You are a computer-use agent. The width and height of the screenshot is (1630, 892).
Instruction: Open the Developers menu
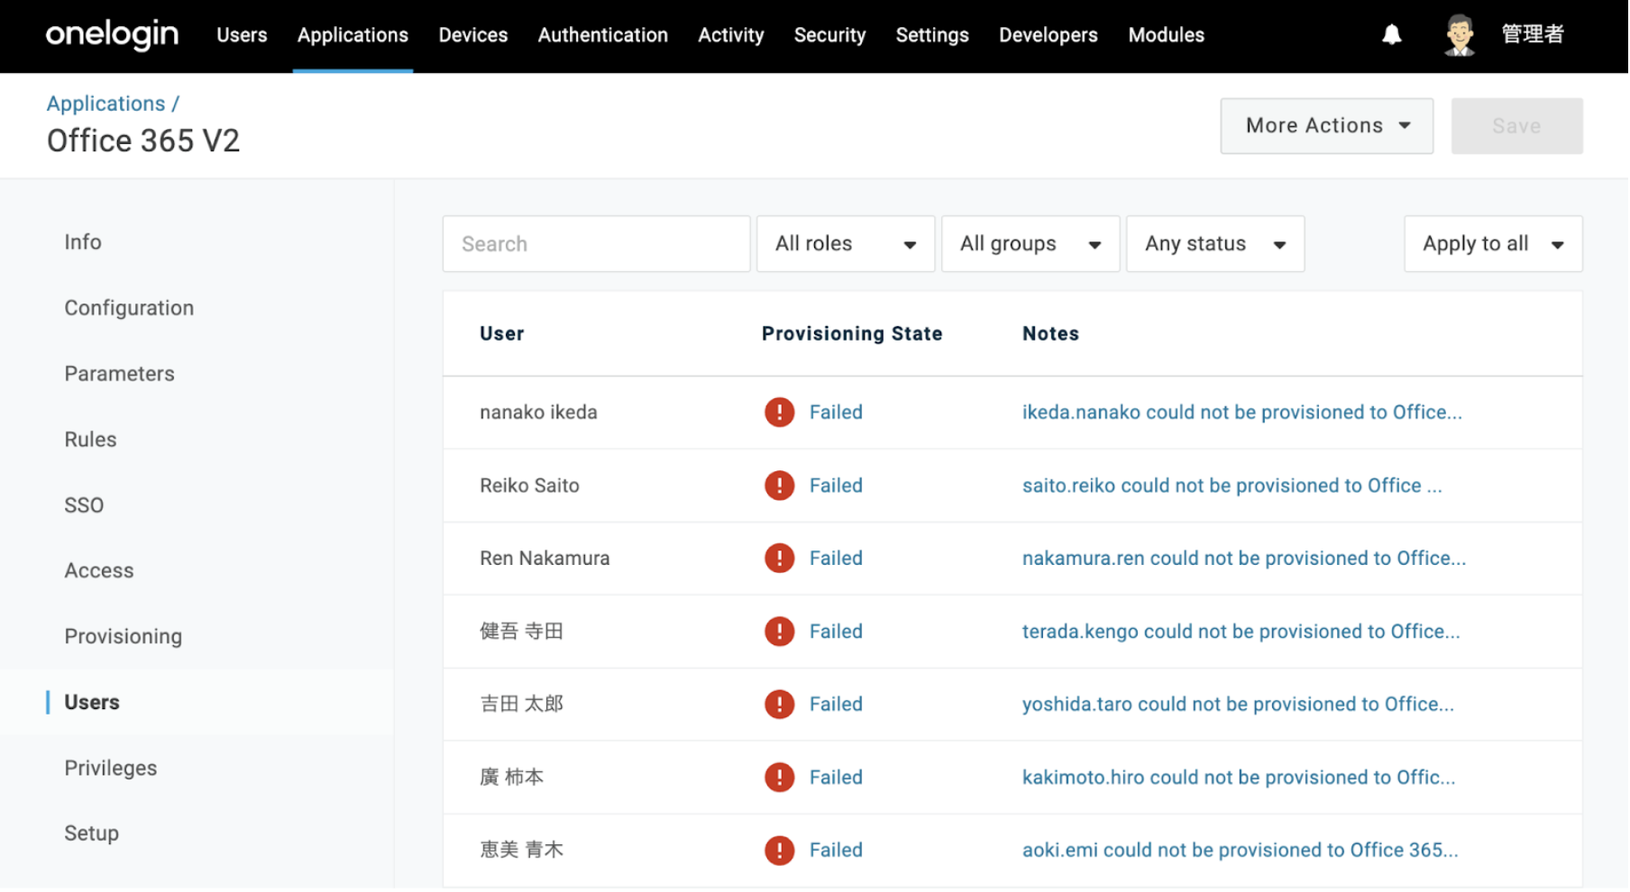[x=1049, y=35]
